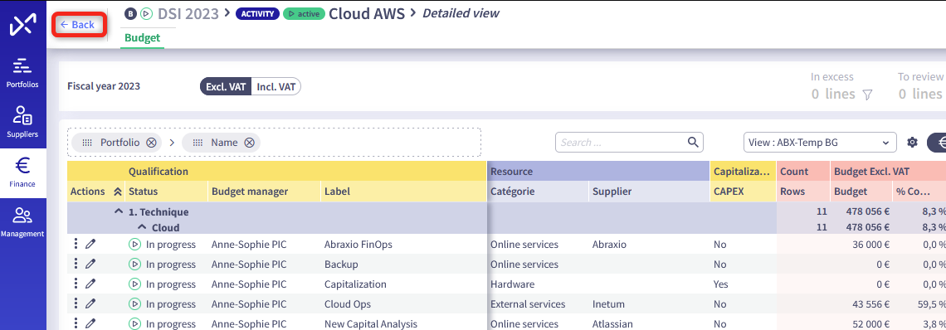The image size is (946, 330).
Task: Collapse all rows using double chevron
Action: click(117, 192)
